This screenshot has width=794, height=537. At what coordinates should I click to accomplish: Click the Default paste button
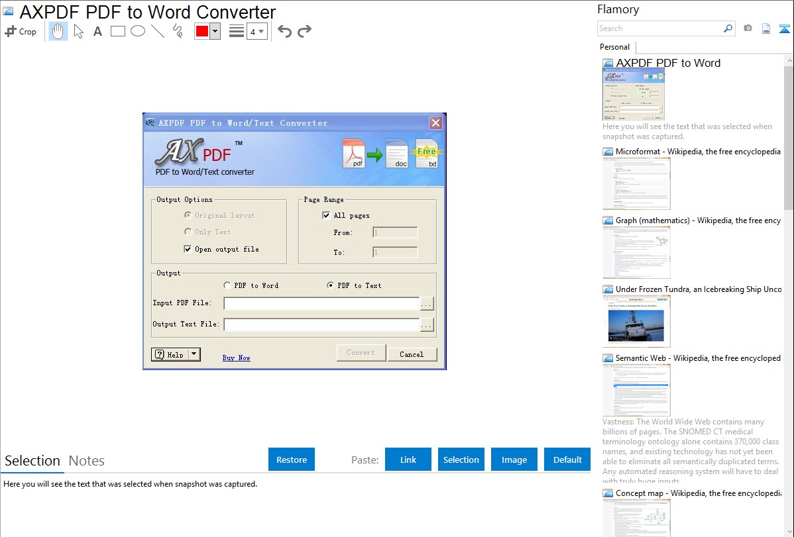coord(567,460)
